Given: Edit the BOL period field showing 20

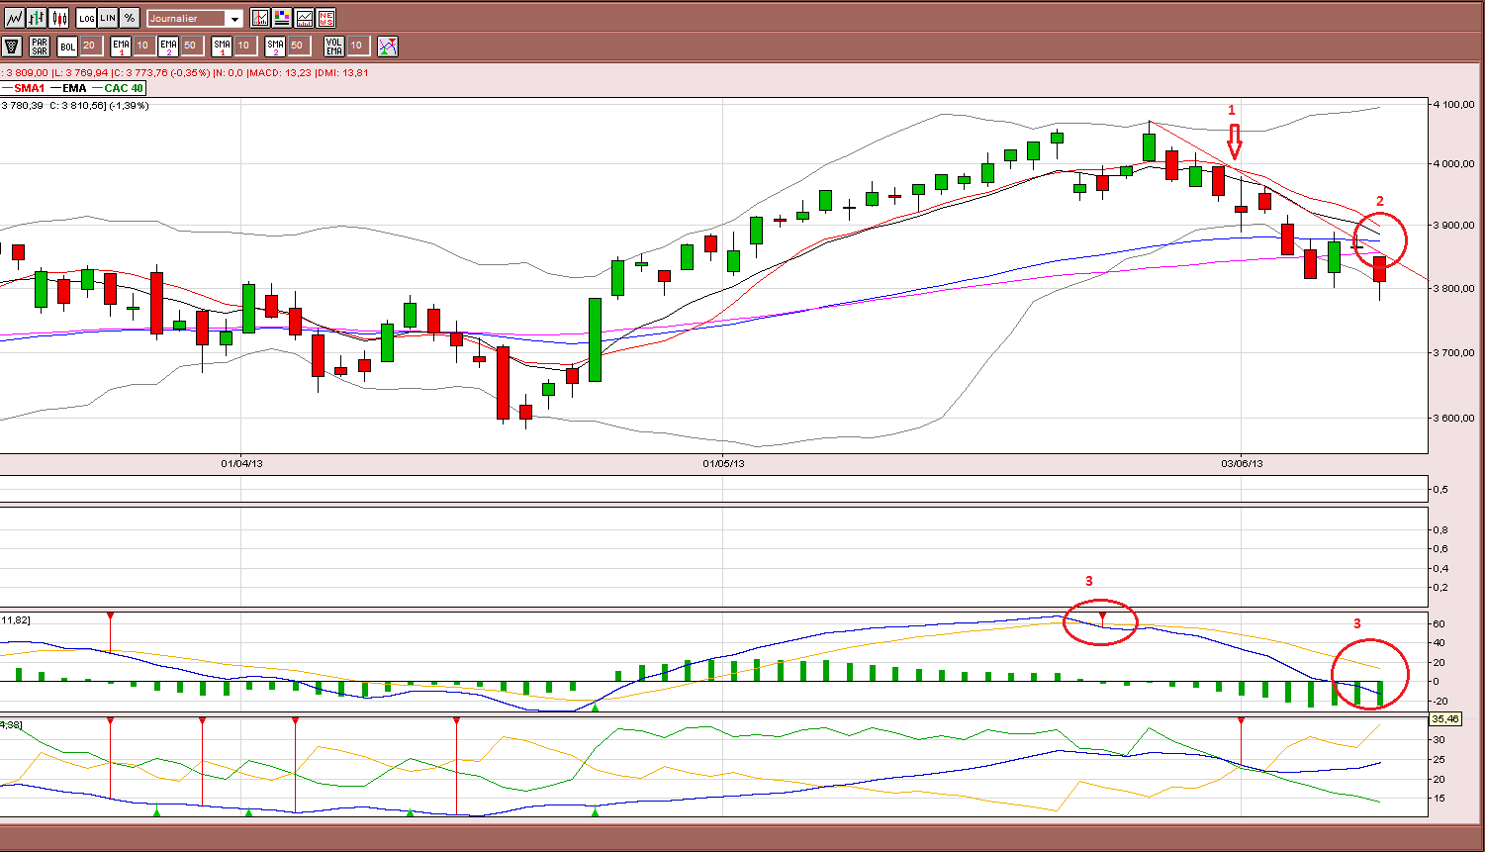Looking at the screenshot, I should pos(91,46).
